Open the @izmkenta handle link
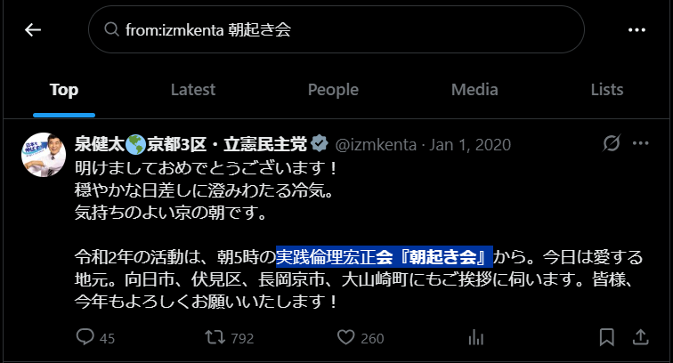 tap(376, 145)
